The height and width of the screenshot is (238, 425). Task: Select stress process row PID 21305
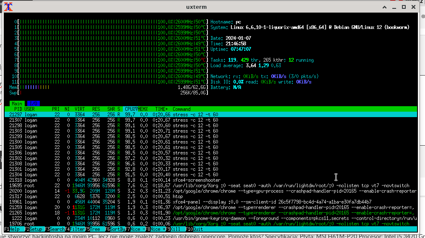pyautogui.click(x=210, y=147)
